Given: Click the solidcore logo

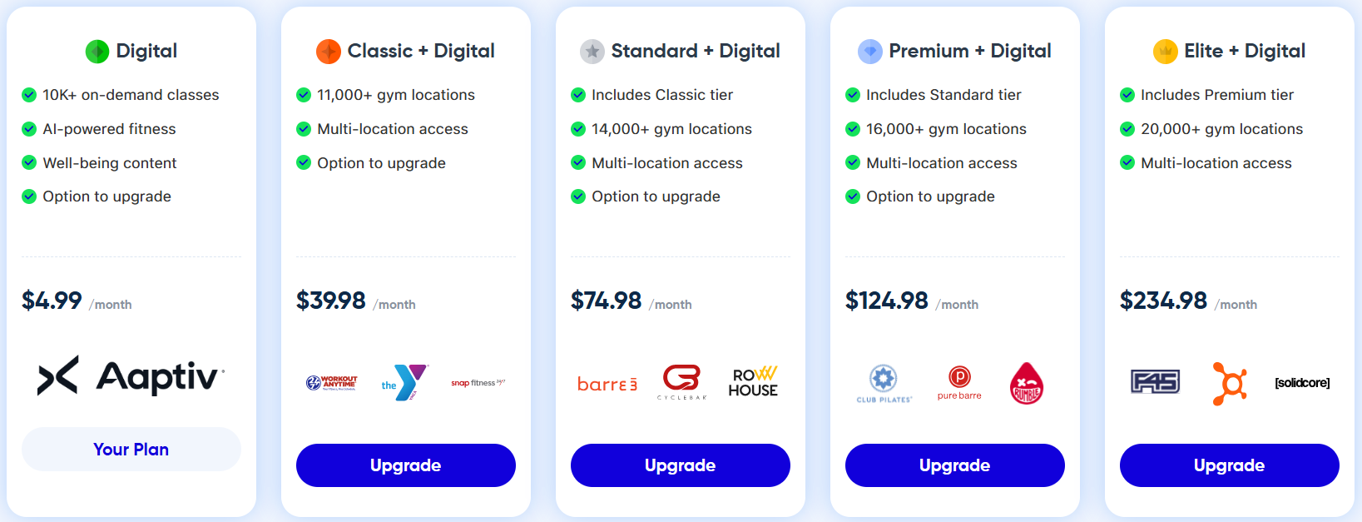Looking at the screenshot, I should 1302,383.
